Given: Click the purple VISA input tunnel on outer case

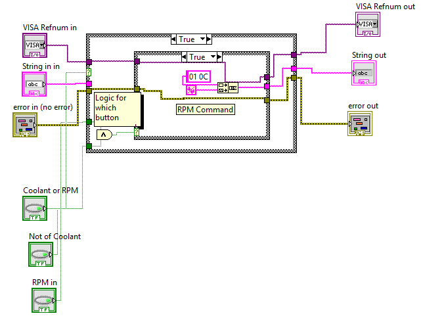Looking at the screenshot, I should 89,62.
